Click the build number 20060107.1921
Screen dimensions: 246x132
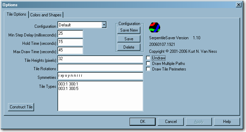point(162,44)
